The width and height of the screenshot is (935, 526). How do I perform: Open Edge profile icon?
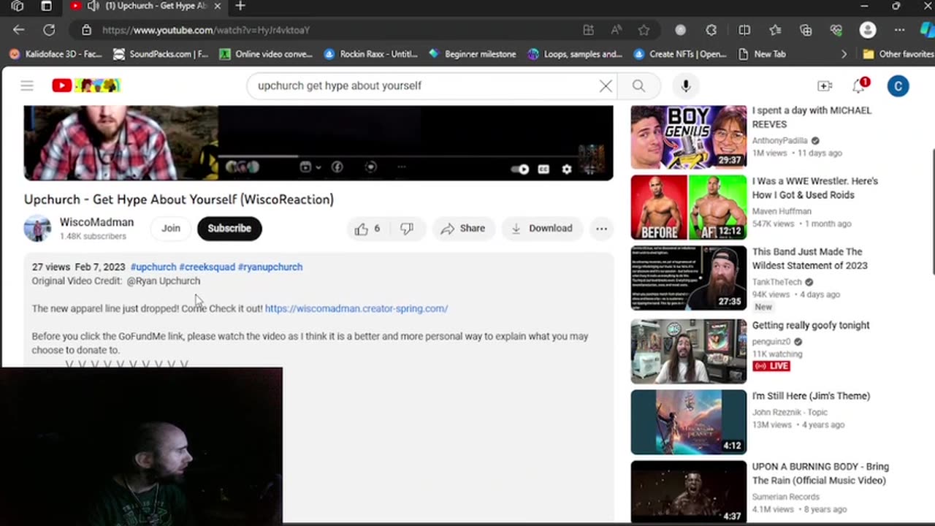pyautogui.click(x=868, y=30)
